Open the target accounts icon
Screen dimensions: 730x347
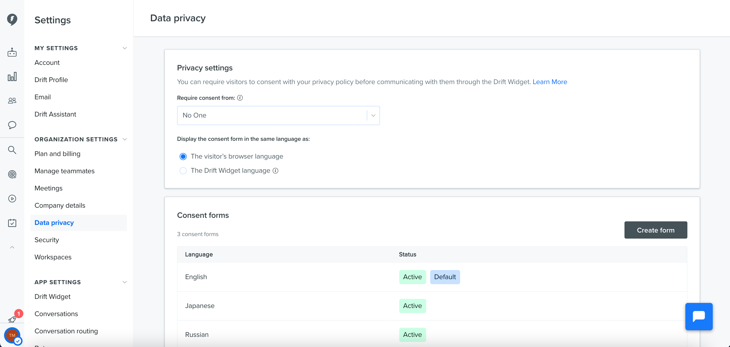[x=12, y=174]
